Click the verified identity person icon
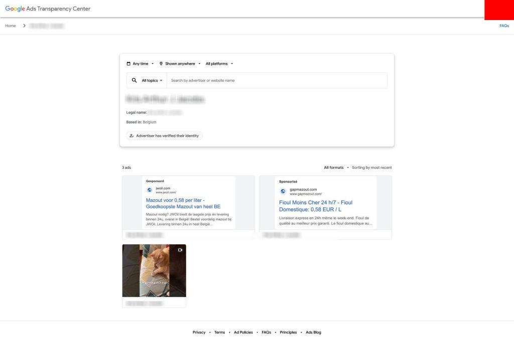Image resolution: width=514 pixels, height=352 pixels. pyautogui.click(x=132, y=136)
